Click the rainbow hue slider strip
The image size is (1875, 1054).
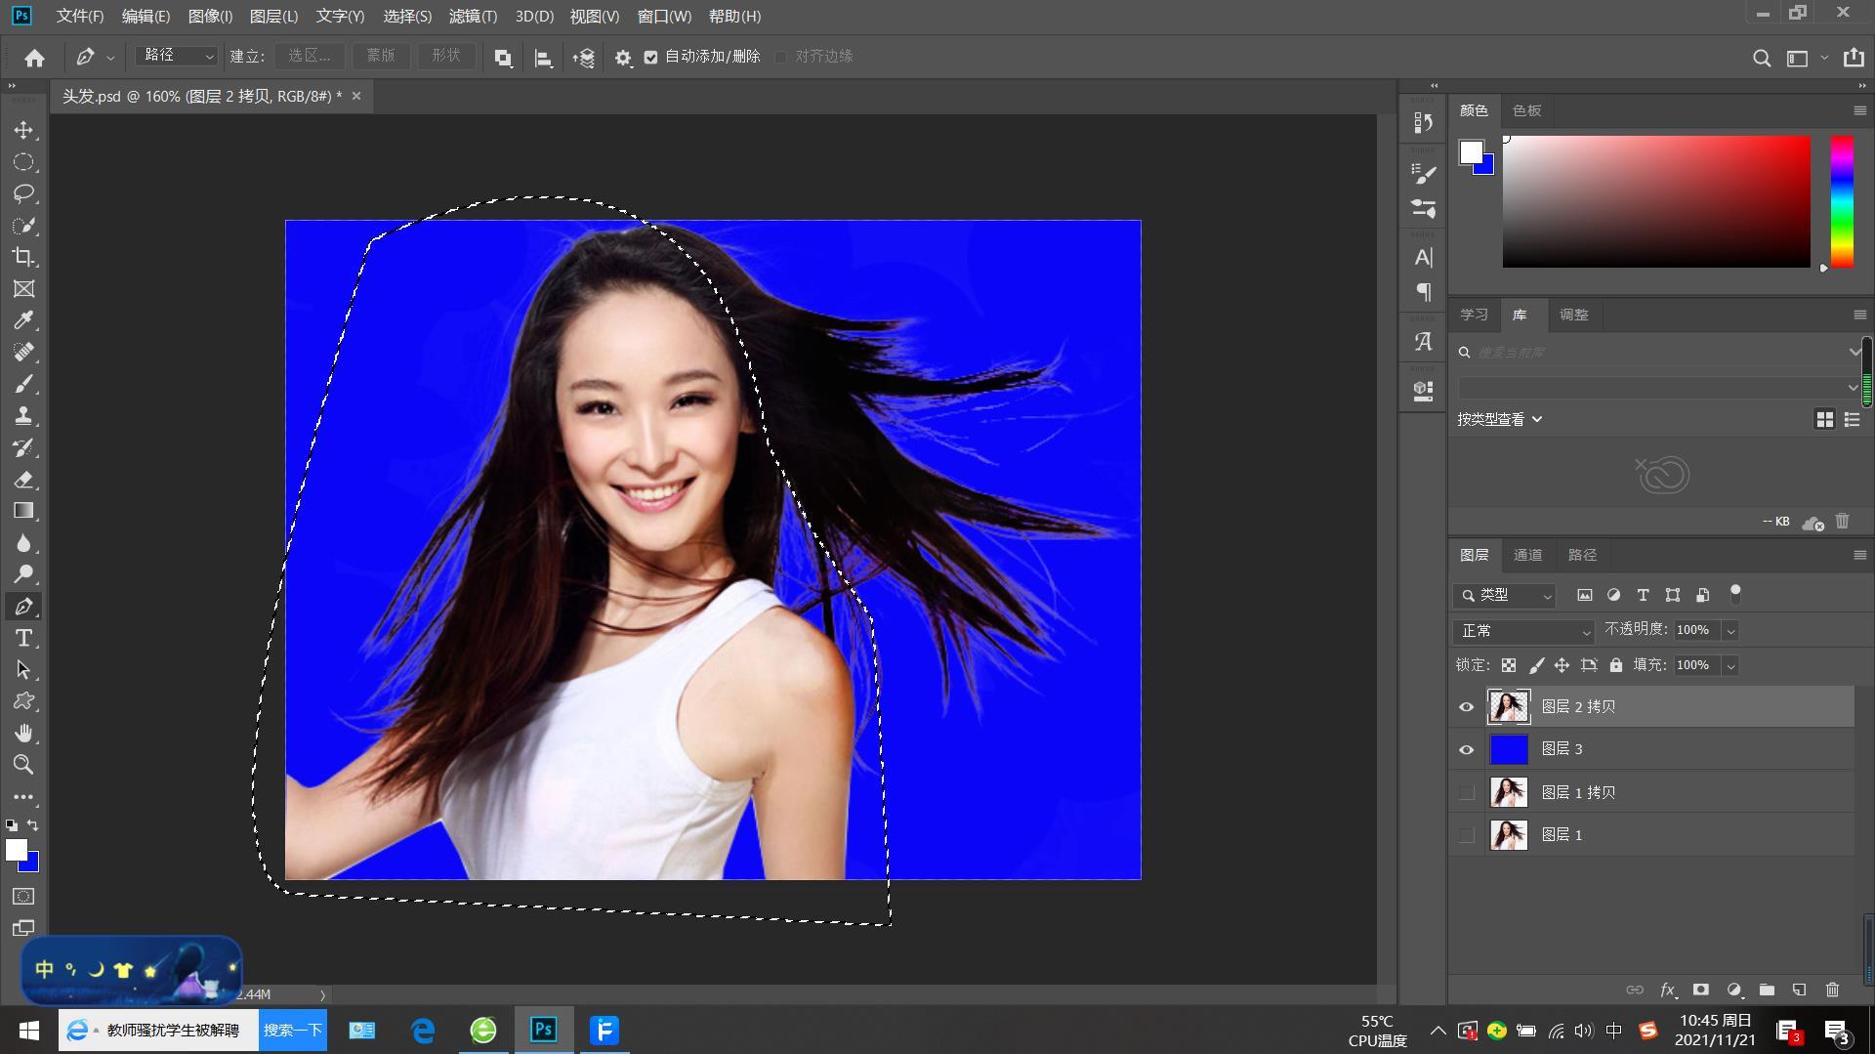pyautogui.click(x=1842, y=201)
